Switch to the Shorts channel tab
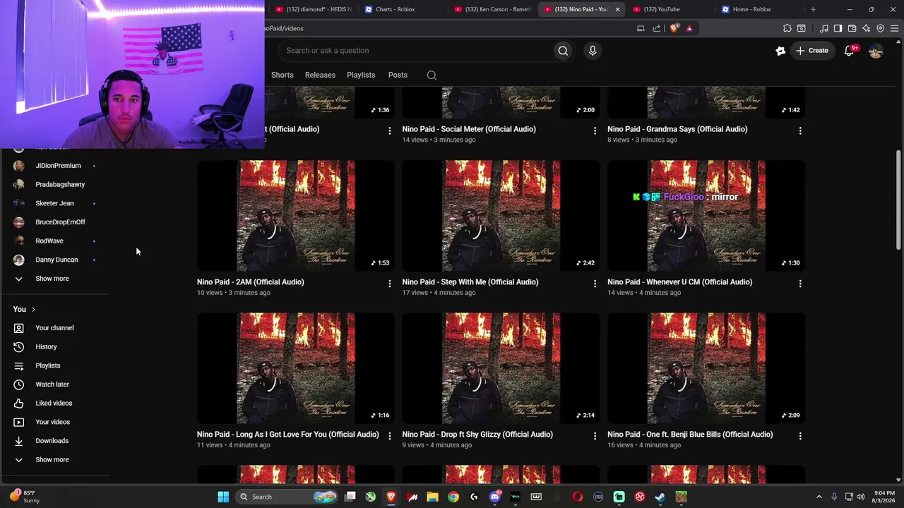This screenshot has width=904, height=508. tap(282, 75)
